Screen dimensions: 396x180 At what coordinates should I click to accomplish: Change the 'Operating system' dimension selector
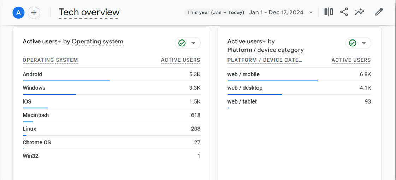[x=97, y=42]
